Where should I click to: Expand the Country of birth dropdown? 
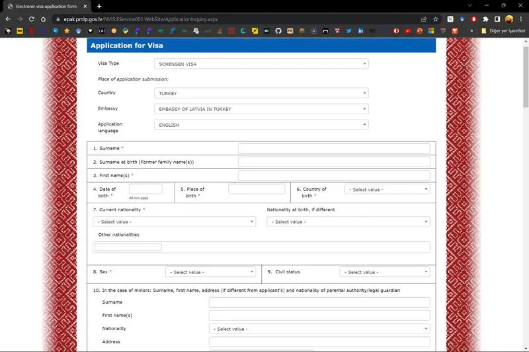pyautogui.click(x=387, y=190)
